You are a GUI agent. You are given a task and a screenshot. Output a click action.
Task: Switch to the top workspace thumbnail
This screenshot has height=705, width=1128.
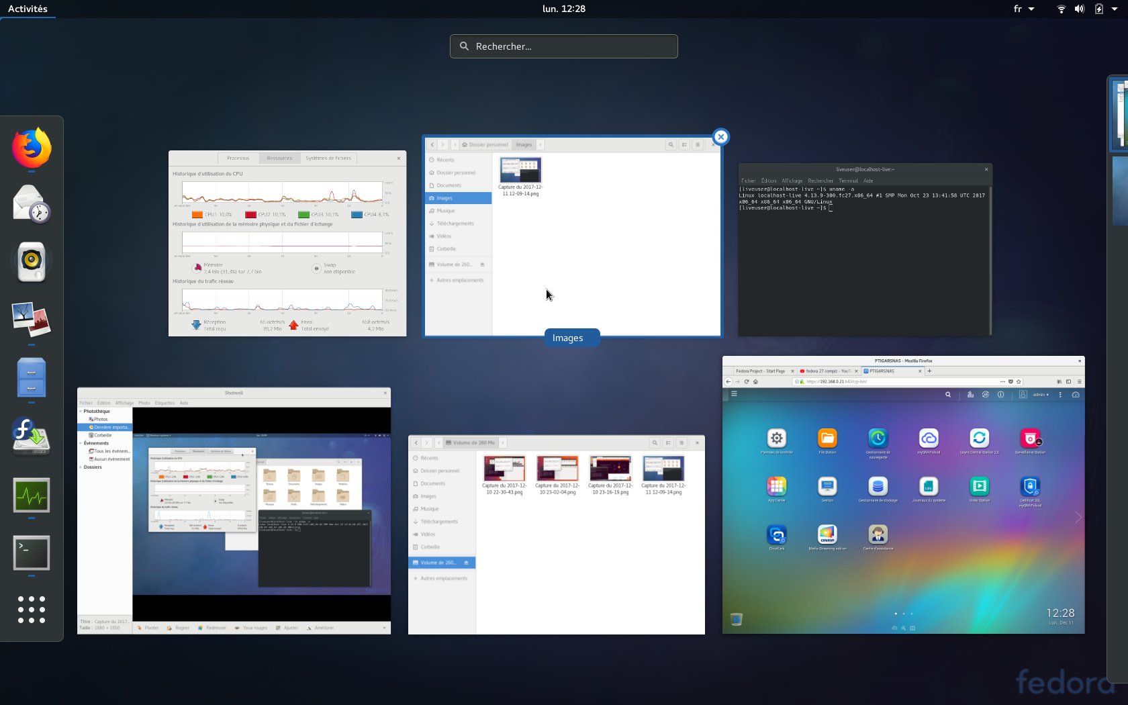click(x=1119, y=114)
